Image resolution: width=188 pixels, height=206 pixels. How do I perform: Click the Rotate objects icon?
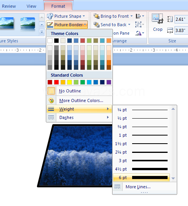pos(138,33)
